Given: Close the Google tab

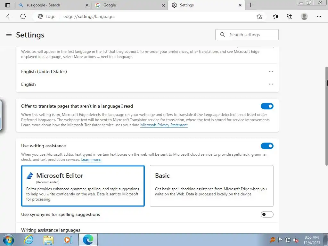Looking at the screenshot, I should tap(164, 5).
